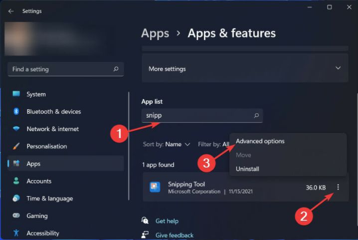This screenshot has height=240, width=358.
Task: Click the 36.0 KB size value
Action: coord(316,188)
